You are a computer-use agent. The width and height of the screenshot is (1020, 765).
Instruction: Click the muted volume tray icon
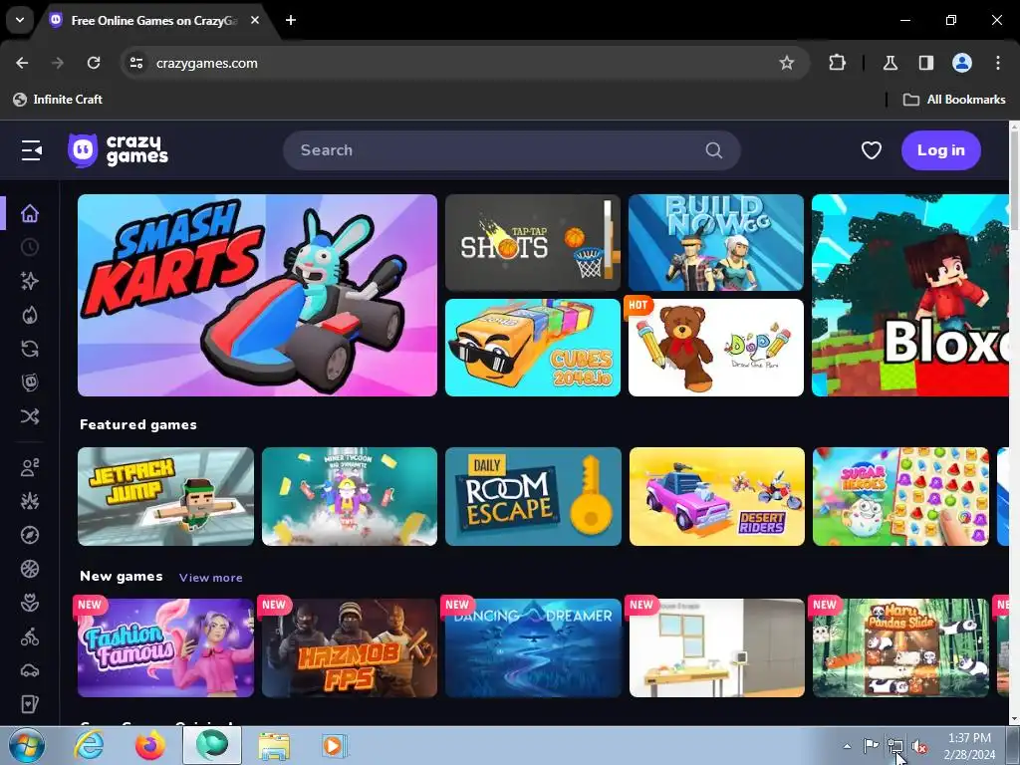[919, 746]
